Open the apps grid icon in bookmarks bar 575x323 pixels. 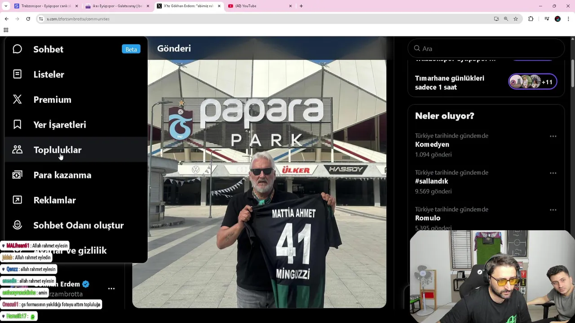click(x=6, y=30)
